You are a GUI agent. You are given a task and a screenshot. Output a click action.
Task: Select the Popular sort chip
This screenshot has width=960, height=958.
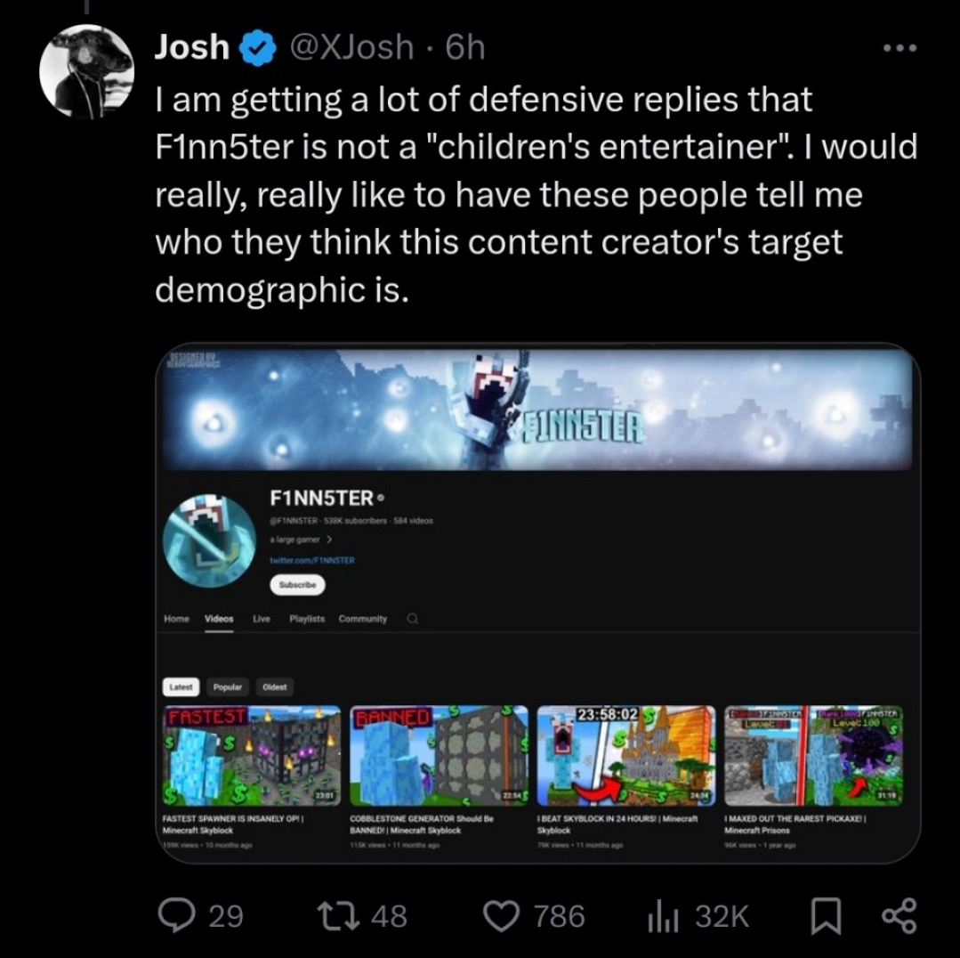point(227,686)
